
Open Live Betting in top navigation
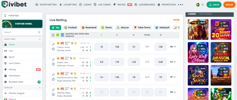(x=68, y=5)
